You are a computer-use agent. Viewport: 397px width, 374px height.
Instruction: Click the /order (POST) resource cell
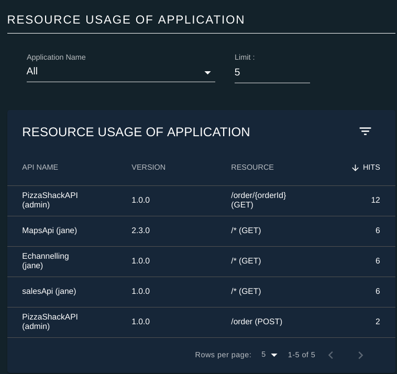click(257, 322)
